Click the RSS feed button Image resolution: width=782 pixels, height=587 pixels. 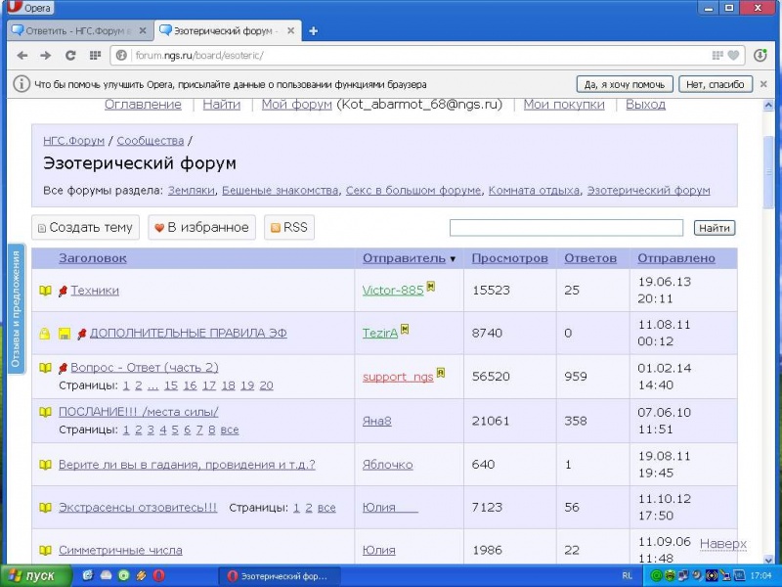[x=289, y=228]
